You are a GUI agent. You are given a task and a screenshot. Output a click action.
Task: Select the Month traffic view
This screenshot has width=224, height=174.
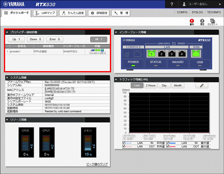178,85
